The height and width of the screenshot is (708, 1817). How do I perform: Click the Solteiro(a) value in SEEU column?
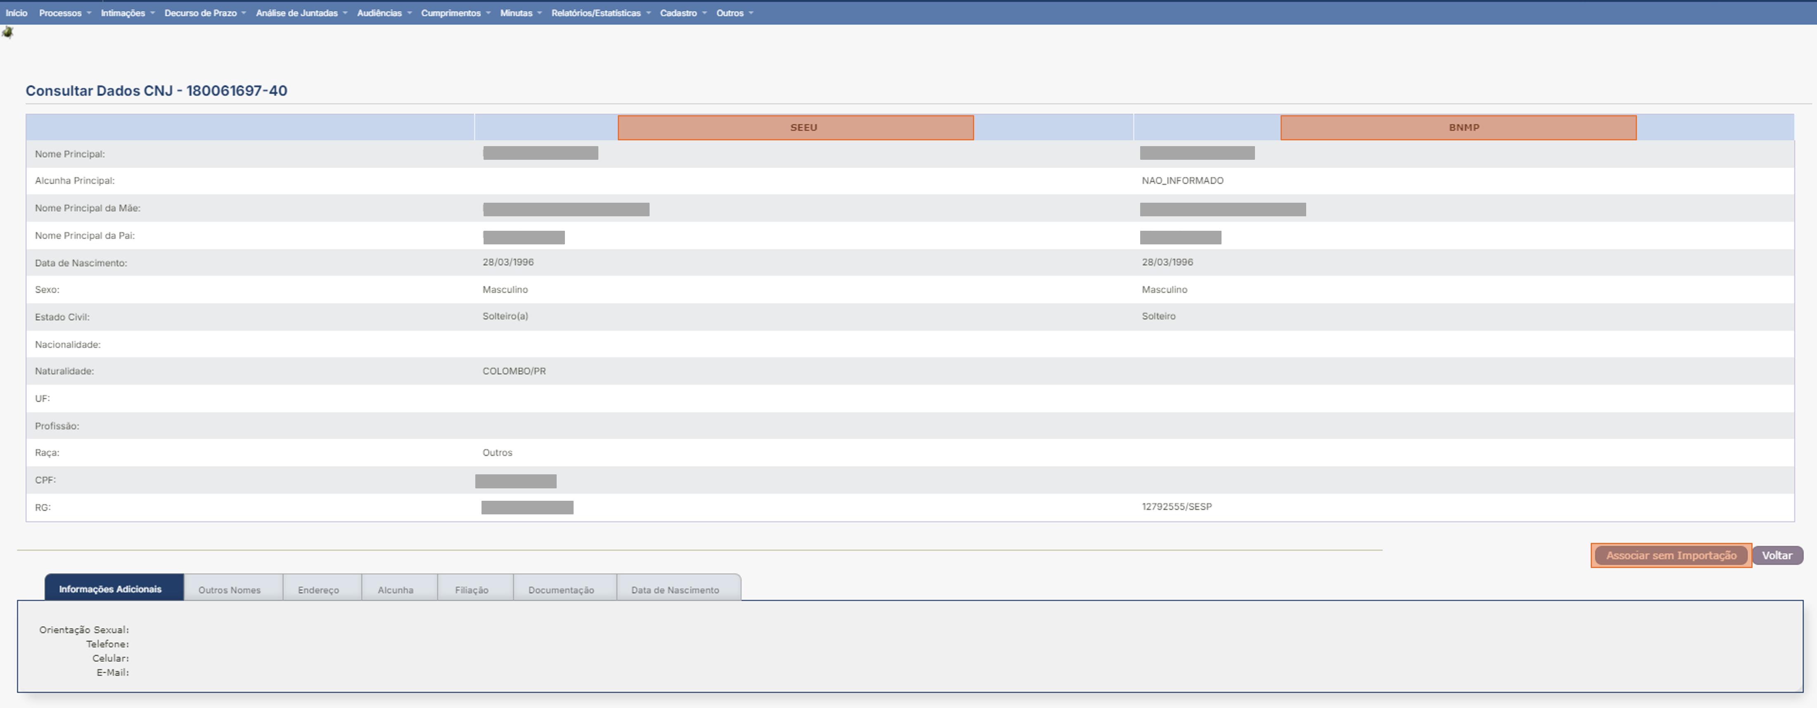point(505,316)
